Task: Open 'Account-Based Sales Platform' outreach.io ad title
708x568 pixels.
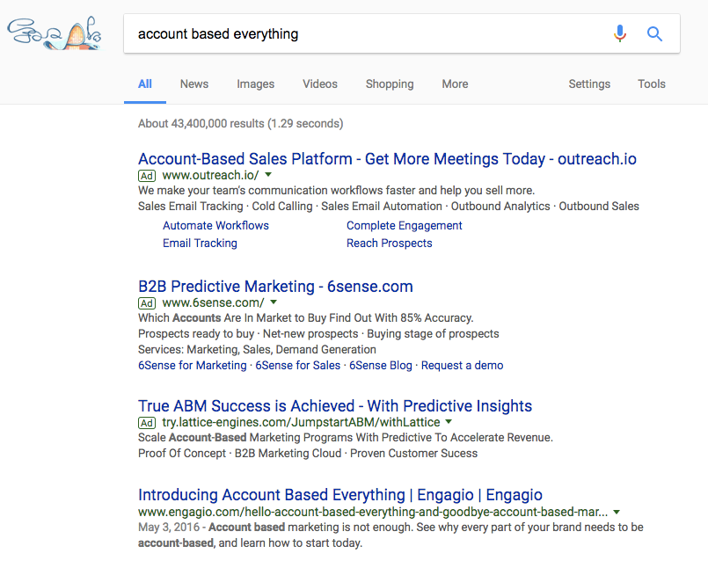Action: click(387, 159)
